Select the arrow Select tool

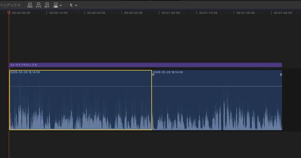click(x=71, y=5)
